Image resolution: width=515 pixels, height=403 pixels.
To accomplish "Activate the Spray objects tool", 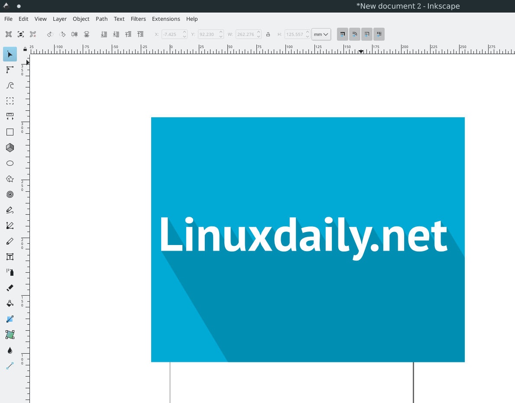I will (x=10, y=272).
